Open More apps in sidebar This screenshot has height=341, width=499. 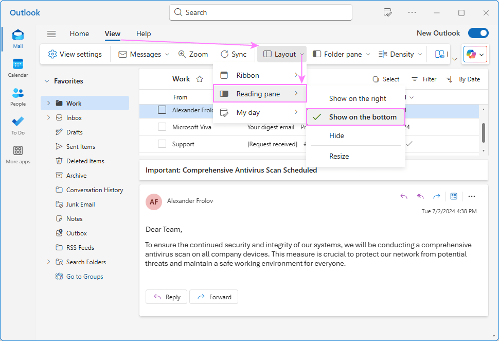click(x=18, y=155)
